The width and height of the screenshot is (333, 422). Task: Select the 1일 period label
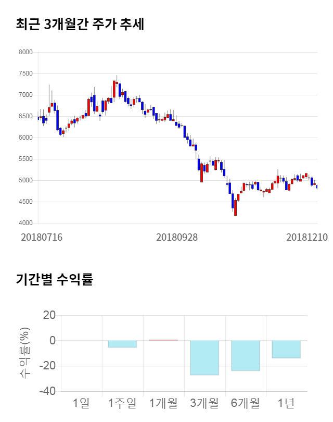coord(81,403)
